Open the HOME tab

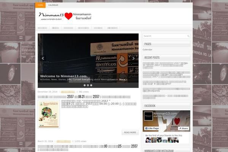point(40,5)
